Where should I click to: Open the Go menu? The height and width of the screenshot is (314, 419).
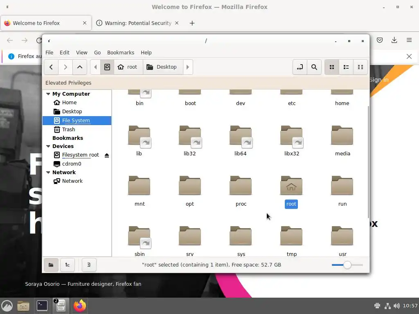point(97,53)
